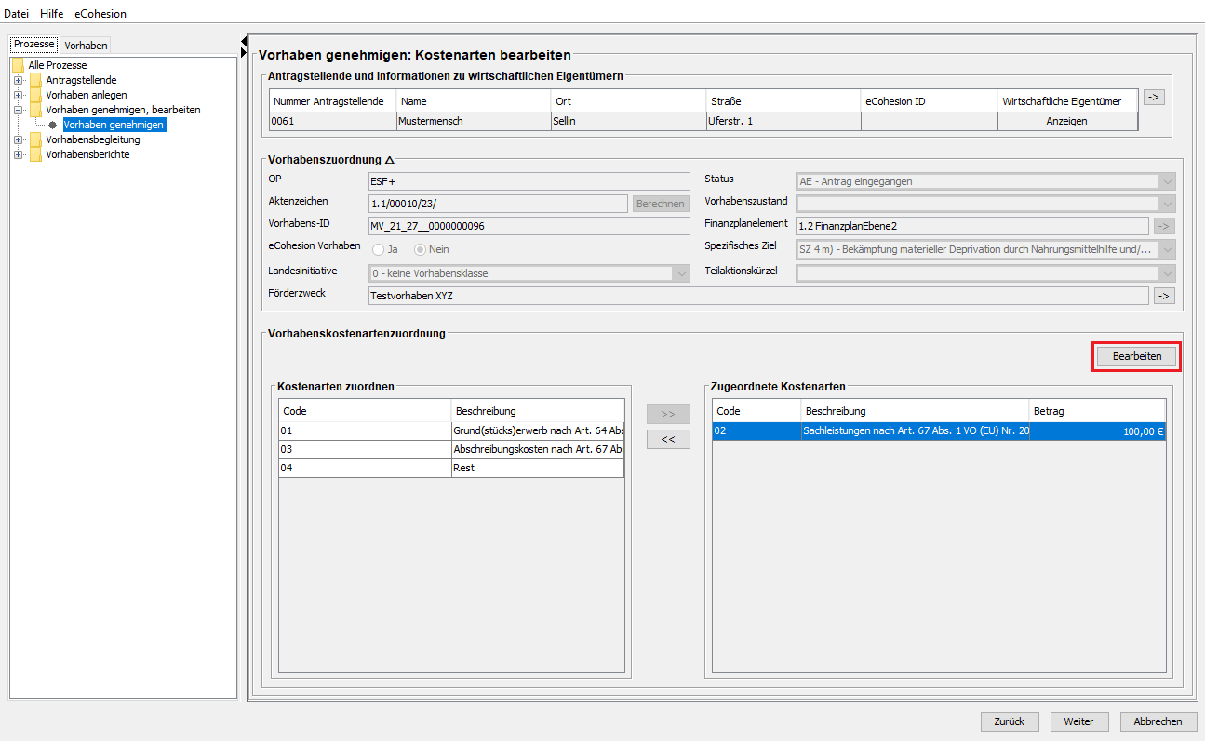The height and width of the screenshot is (741, 1205).
Task: Open the Status dropdown
Action: pyautogui.click(x=1167, y=181)
